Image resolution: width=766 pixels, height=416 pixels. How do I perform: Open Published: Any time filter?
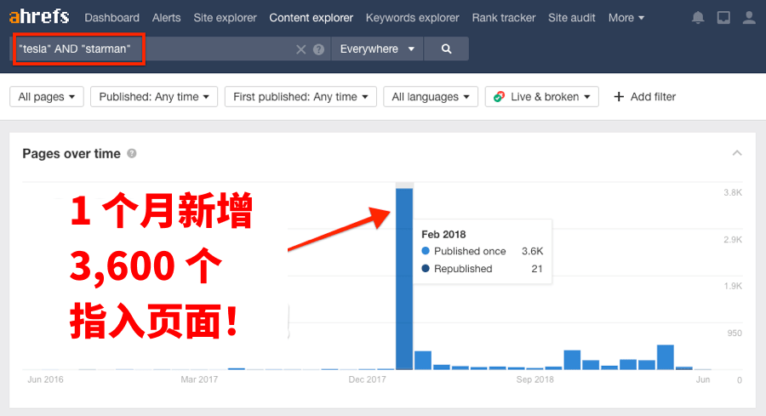pyautogui.click(x=154, y=97)
